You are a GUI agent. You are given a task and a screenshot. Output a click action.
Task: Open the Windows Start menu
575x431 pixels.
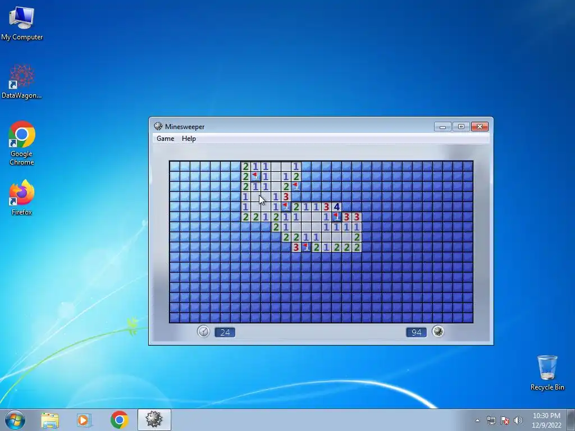point(15,420)
